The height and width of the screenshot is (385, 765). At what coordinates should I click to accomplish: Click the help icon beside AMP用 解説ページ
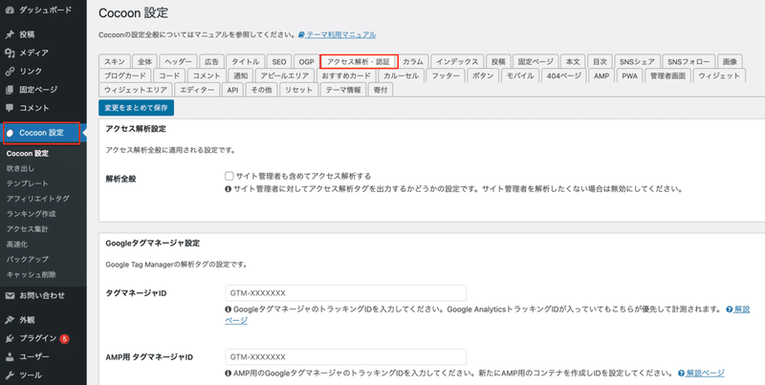click(682, 374)
